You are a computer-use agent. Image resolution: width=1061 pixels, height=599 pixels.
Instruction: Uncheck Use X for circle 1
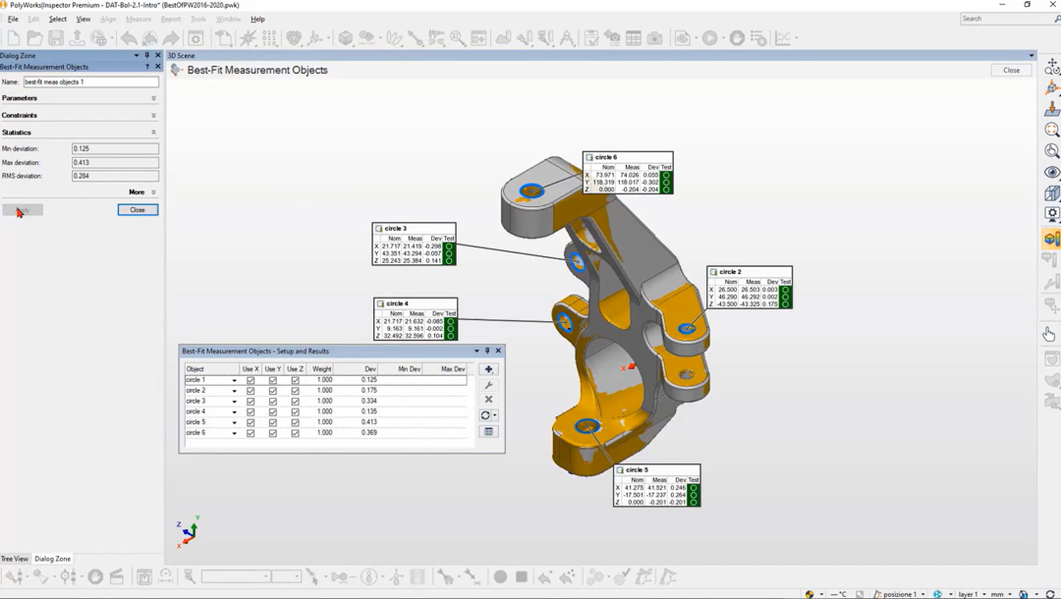click(251, 380)
